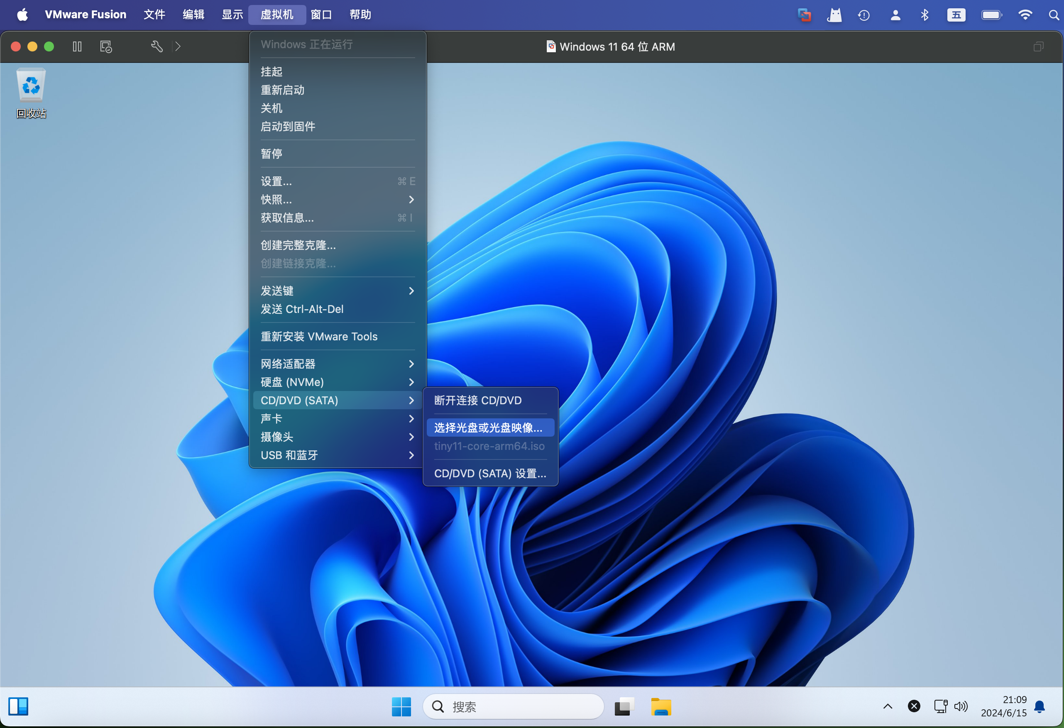The image size is (1064, 728).
Task: Choose 挂起 to suspend the VM
Action: pyautogui.click(x=338, y=71)
